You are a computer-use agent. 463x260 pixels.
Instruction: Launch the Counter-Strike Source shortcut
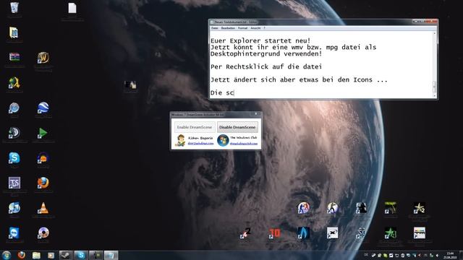click(x=304, y=208)
